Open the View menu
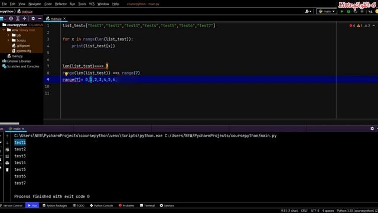The image size is (378, 213). [x=22, y=4]
